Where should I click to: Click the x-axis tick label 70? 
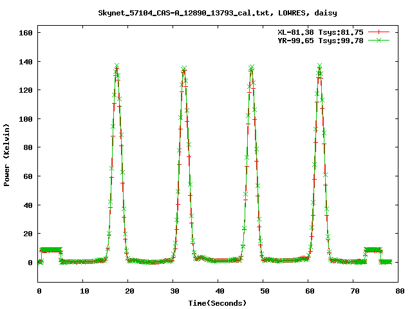point(355,291)
